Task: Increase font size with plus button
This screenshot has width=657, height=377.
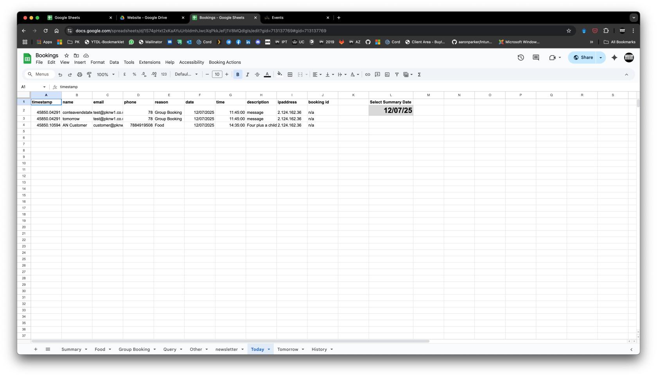Action: click(227, 74)
